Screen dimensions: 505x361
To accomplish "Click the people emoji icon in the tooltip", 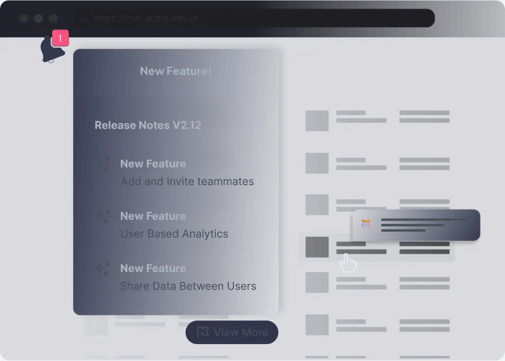I will click(366, 224).
